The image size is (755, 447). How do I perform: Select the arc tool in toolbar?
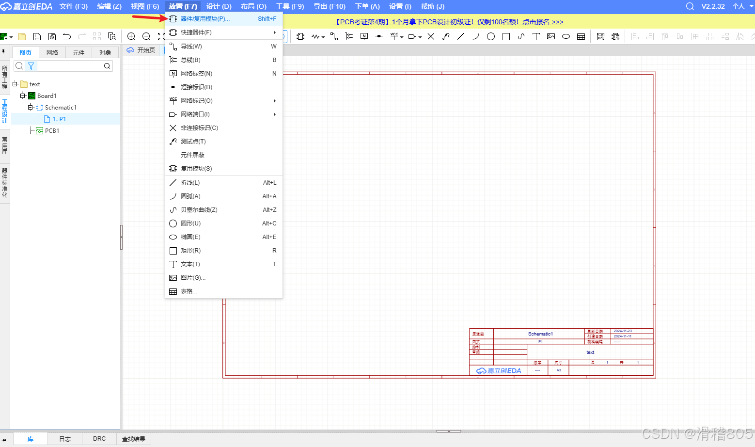coord(476,36)
